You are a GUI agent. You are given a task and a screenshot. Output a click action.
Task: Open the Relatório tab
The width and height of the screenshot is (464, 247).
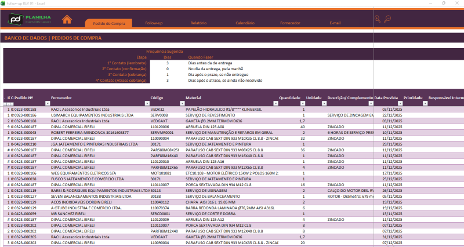[199, 23]
